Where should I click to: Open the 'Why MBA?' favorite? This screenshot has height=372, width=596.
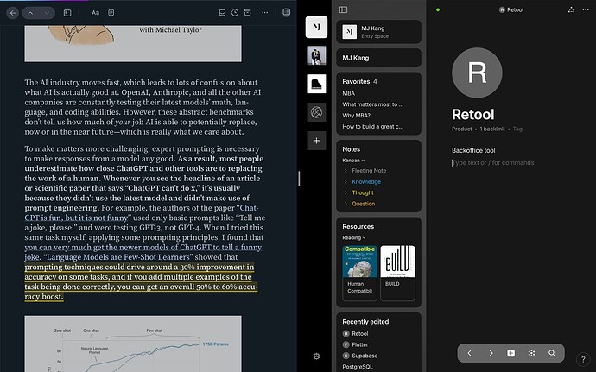pyautogui.click(x=356, y=115)
